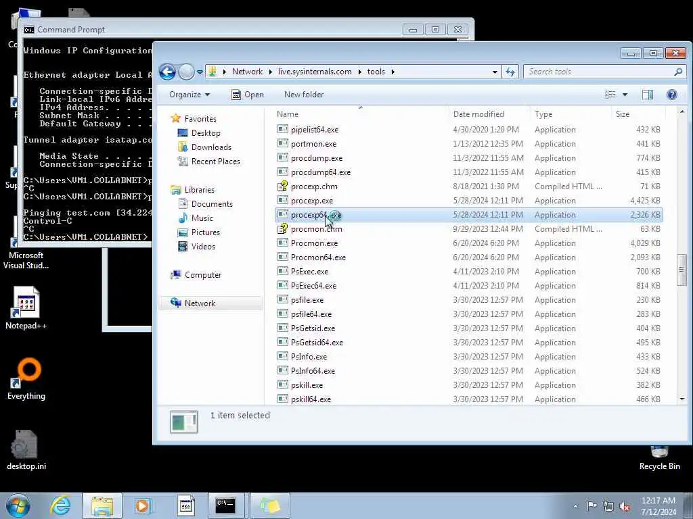Click the Everything desktop shortcut
This screenshot has width=693, height=519.
[26, 378]
